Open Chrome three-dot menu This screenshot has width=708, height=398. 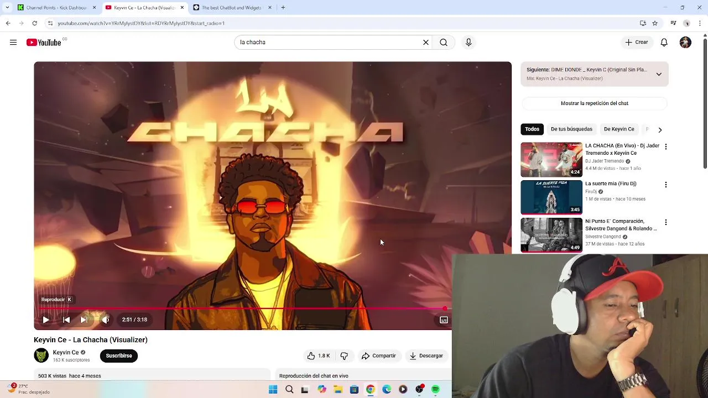pyautogui.click(x=700, y=23)
